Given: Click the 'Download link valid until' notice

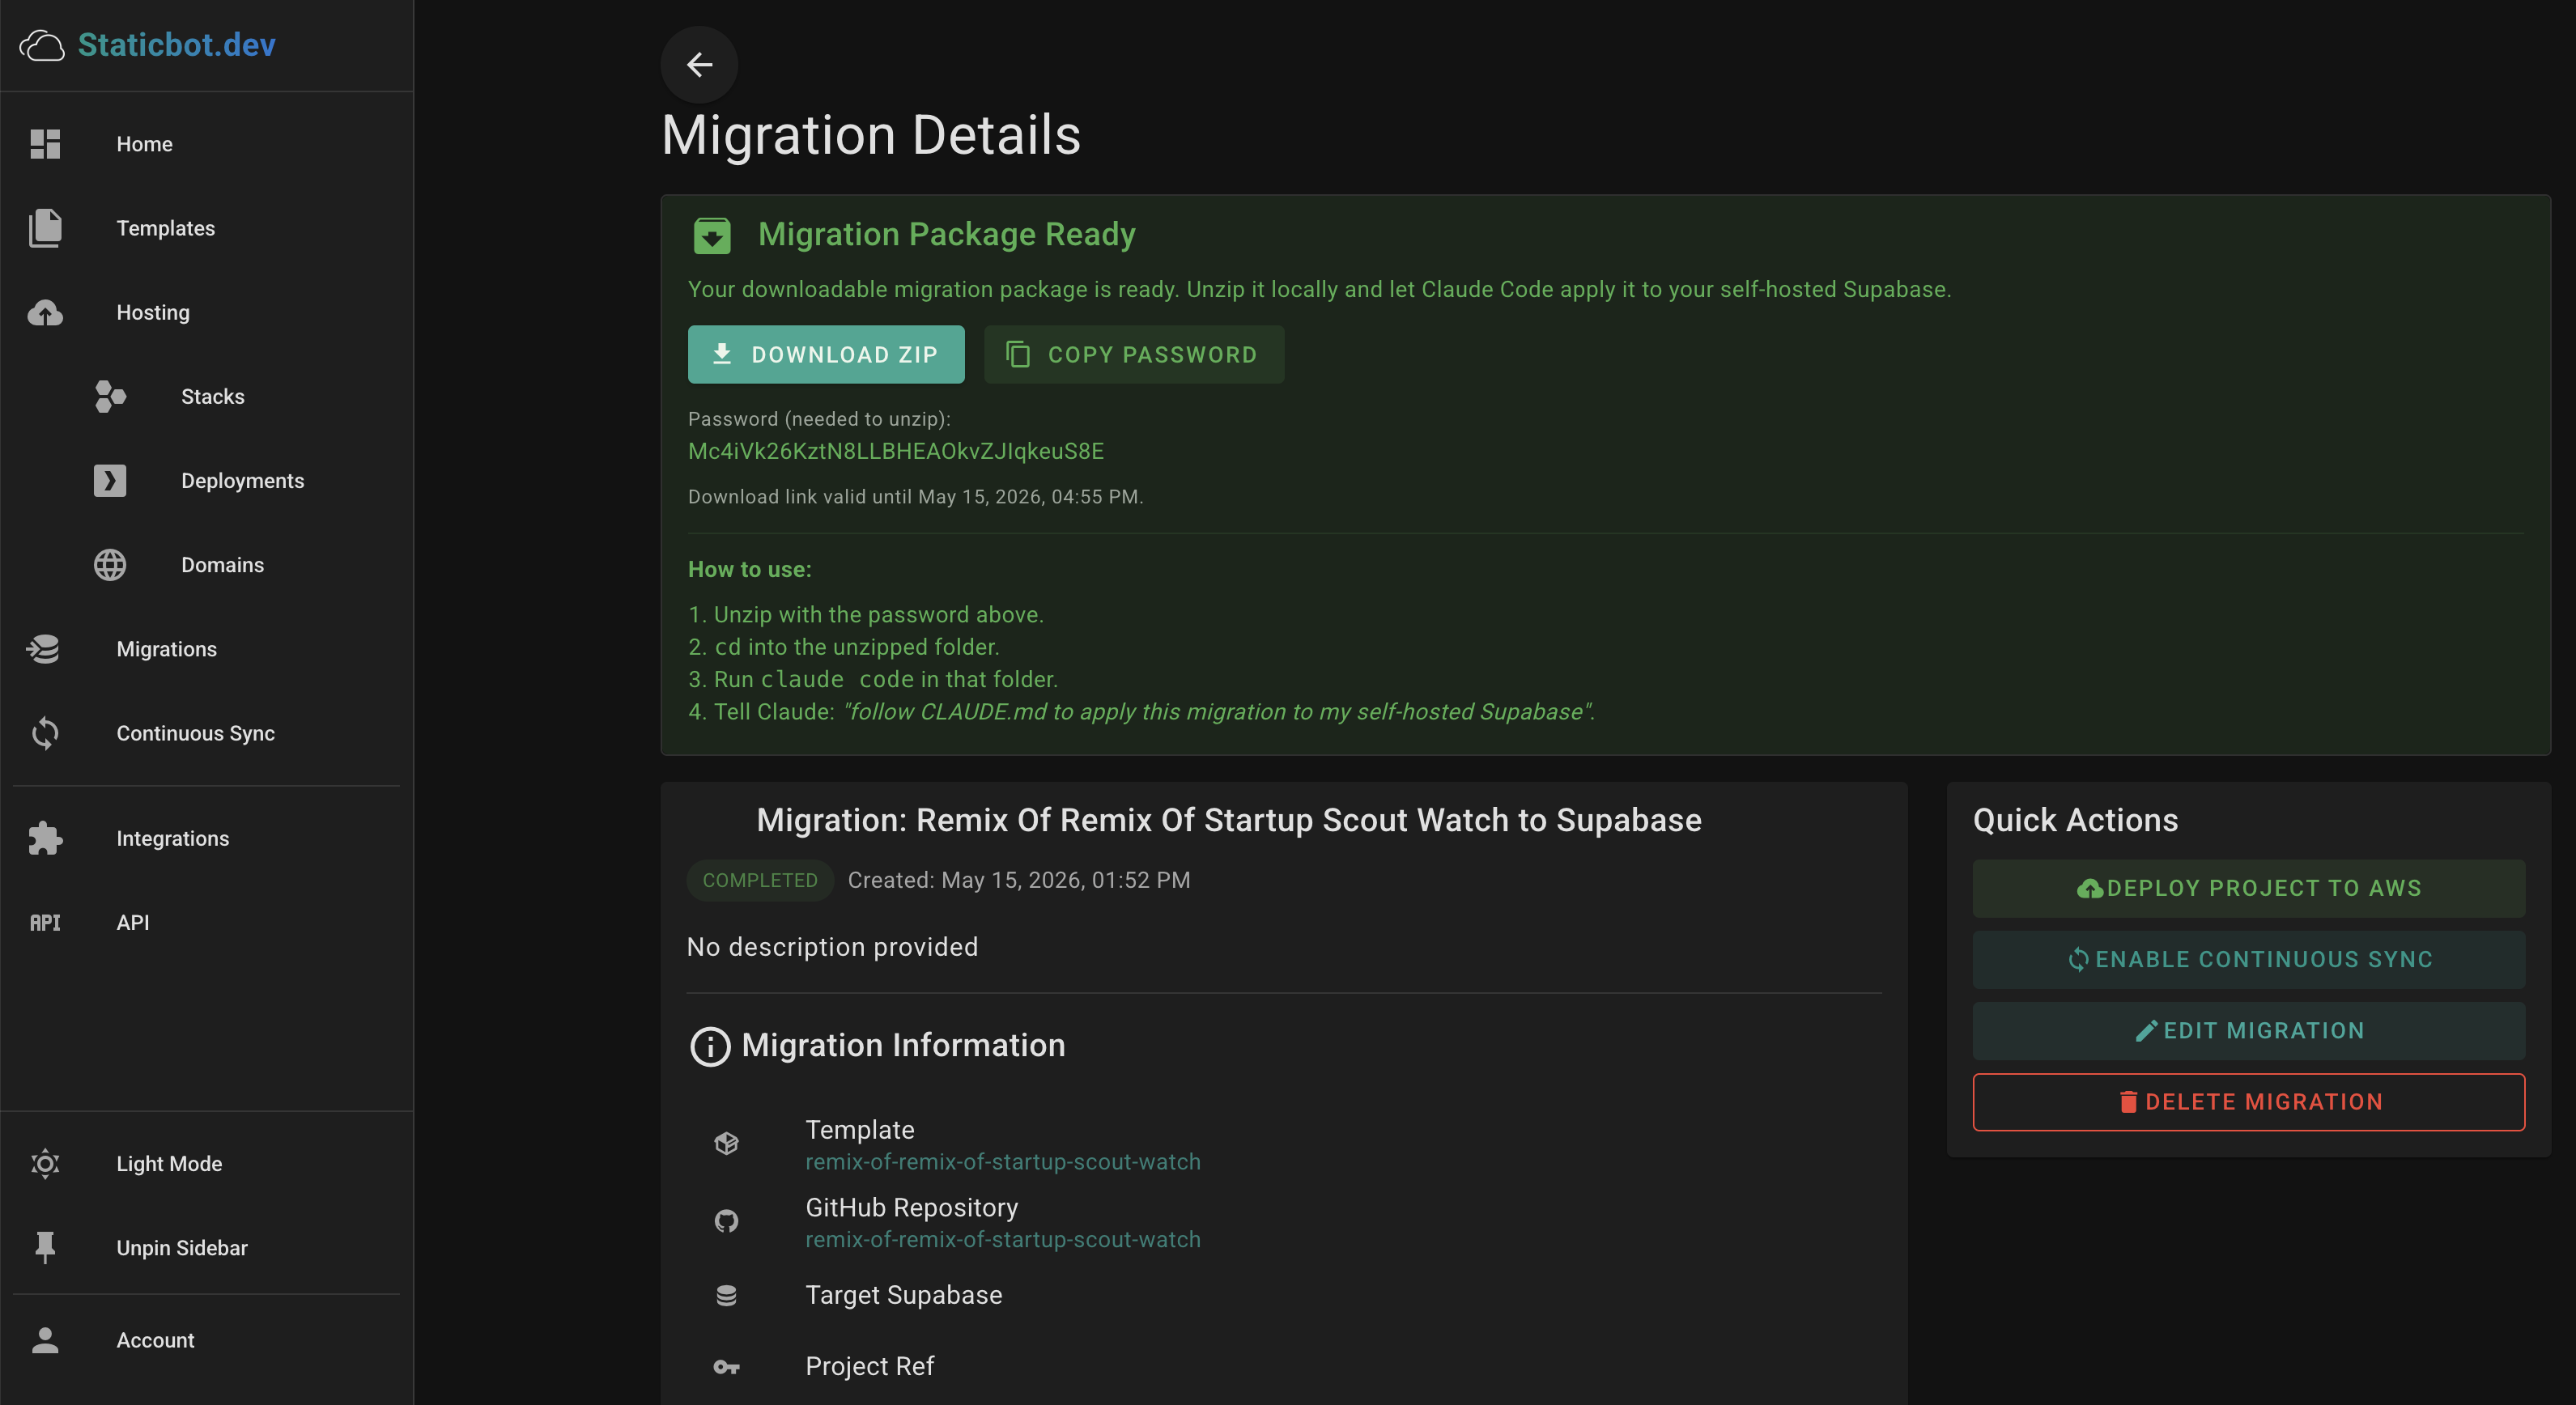Looking at the screenshot, I should 915,497.
